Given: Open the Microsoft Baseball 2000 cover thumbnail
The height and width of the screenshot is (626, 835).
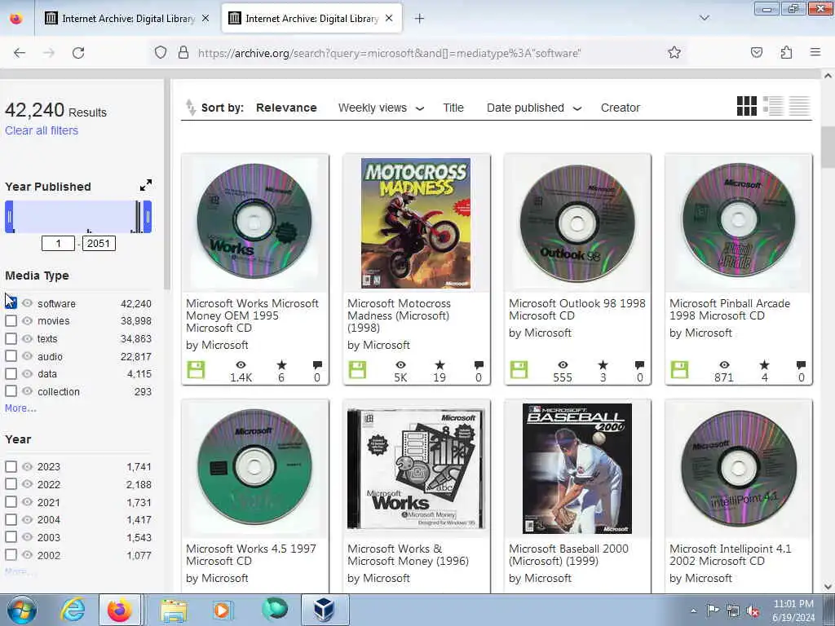Looking at the screenshot, I should coord(577,469).
